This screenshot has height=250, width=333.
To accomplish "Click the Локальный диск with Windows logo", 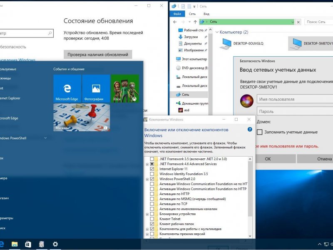I will (x=191, y=77).
